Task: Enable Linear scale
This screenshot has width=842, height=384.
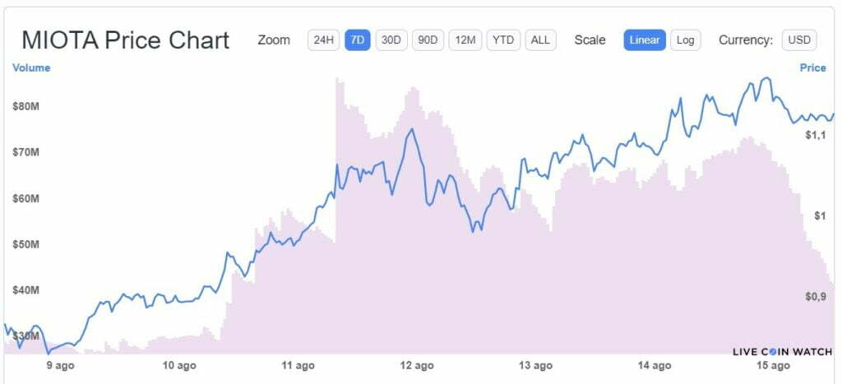Action: point(645,39)
